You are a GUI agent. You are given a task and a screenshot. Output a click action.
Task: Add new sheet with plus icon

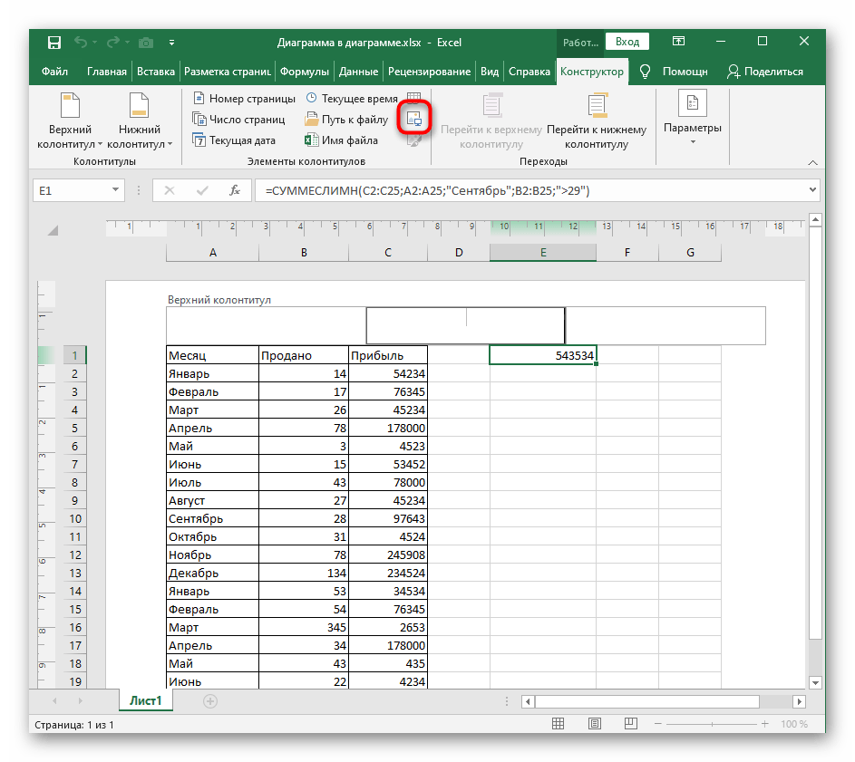210,700
